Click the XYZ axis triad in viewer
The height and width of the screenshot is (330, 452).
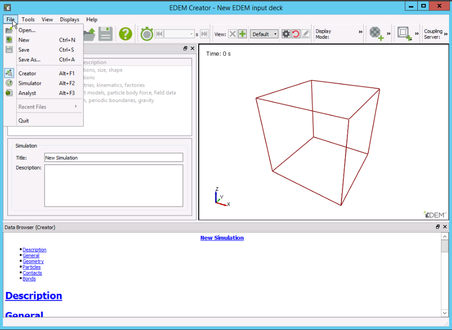pyautogui.click(x=222, y=197)
